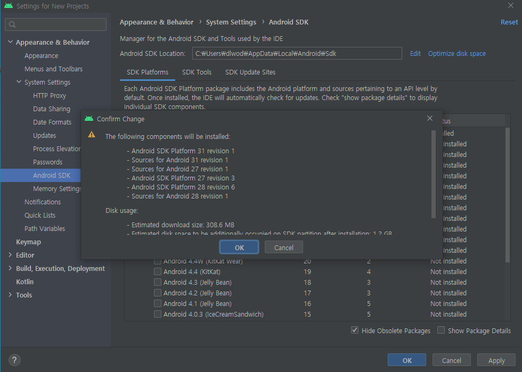
Task: Click API level 19 cell for KitKat
Action: coord(307,271)
